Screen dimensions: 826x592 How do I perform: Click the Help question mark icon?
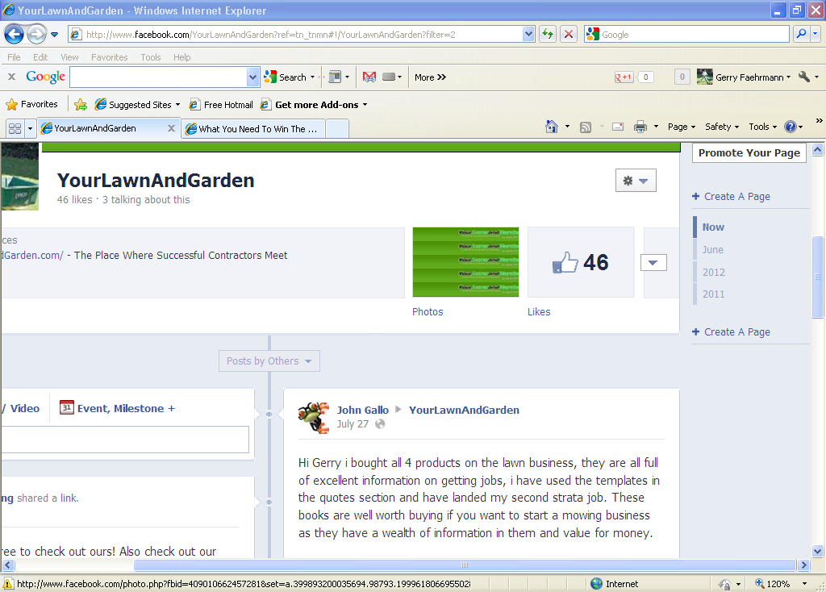(791, 127)
